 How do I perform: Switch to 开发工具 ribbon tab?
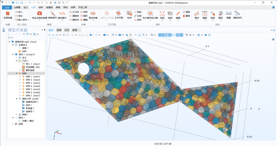(83, 7)
